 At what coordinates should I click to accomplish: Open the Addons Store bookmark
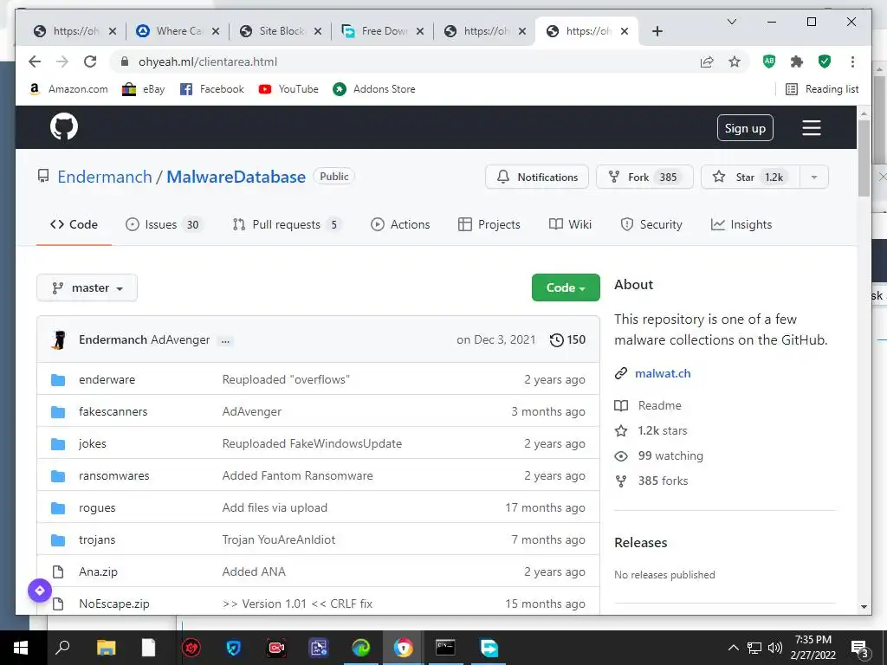(374, 89)
